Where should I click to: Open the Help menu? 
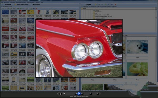click(x=42, y=2)
